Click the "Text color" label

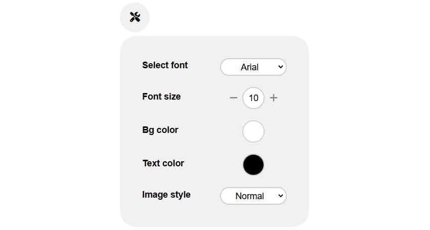(163, 163)
